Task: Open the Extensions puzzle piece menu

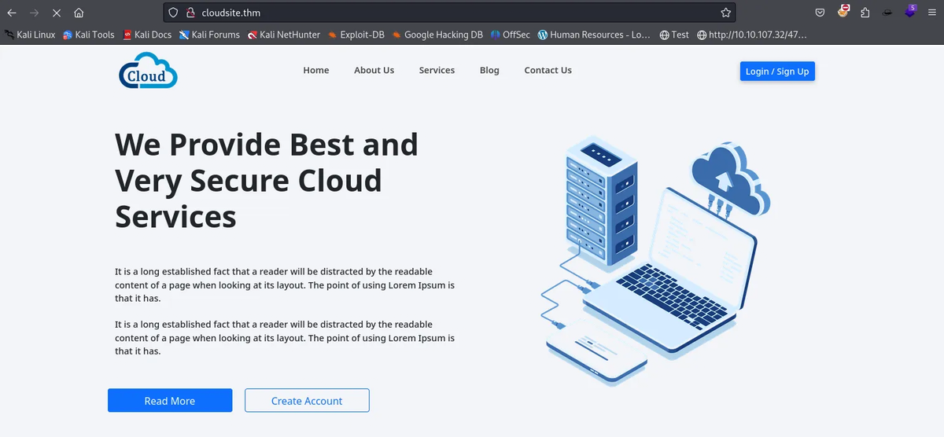Action: pyautogui.click(x=865, y=13)
